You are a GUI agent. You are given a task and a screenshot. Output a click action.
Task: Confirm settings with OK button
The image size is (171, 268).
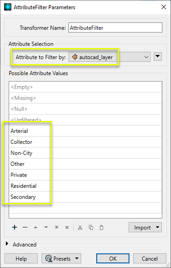point(113,258)
